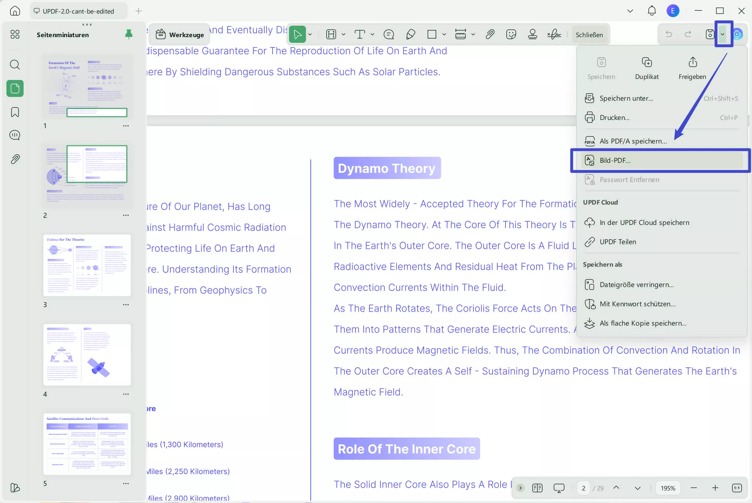Screen dimensions: 752x503
Task: Expand the rectangle shape dropdown arrow
Action: [444, 34]
